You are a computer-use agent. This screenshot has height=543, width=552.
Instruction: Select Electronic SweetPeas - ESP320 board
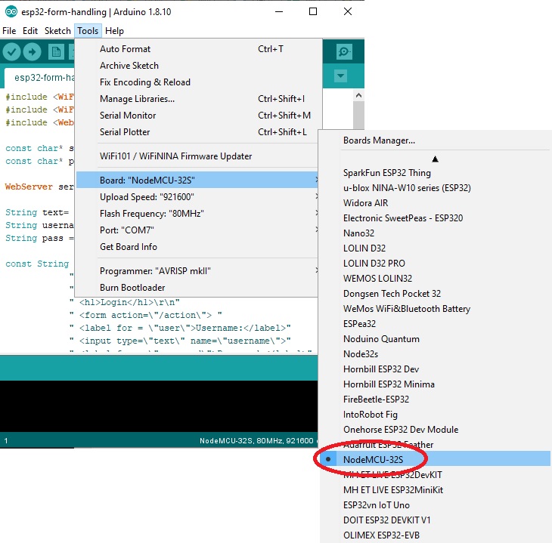(x=435, y=218)
